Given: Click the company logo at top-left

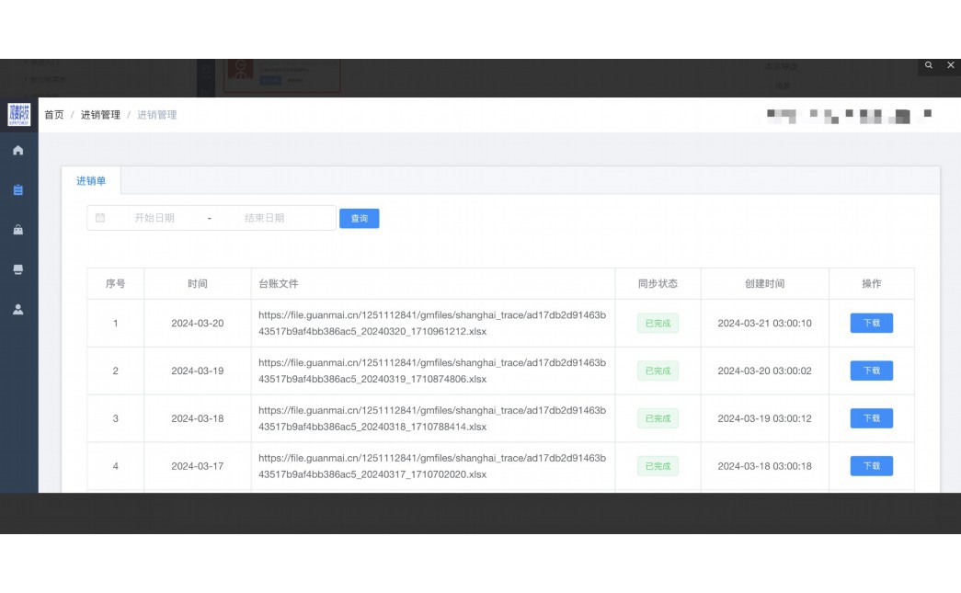Looking at the screenshot, I should (x=18, y=114).
